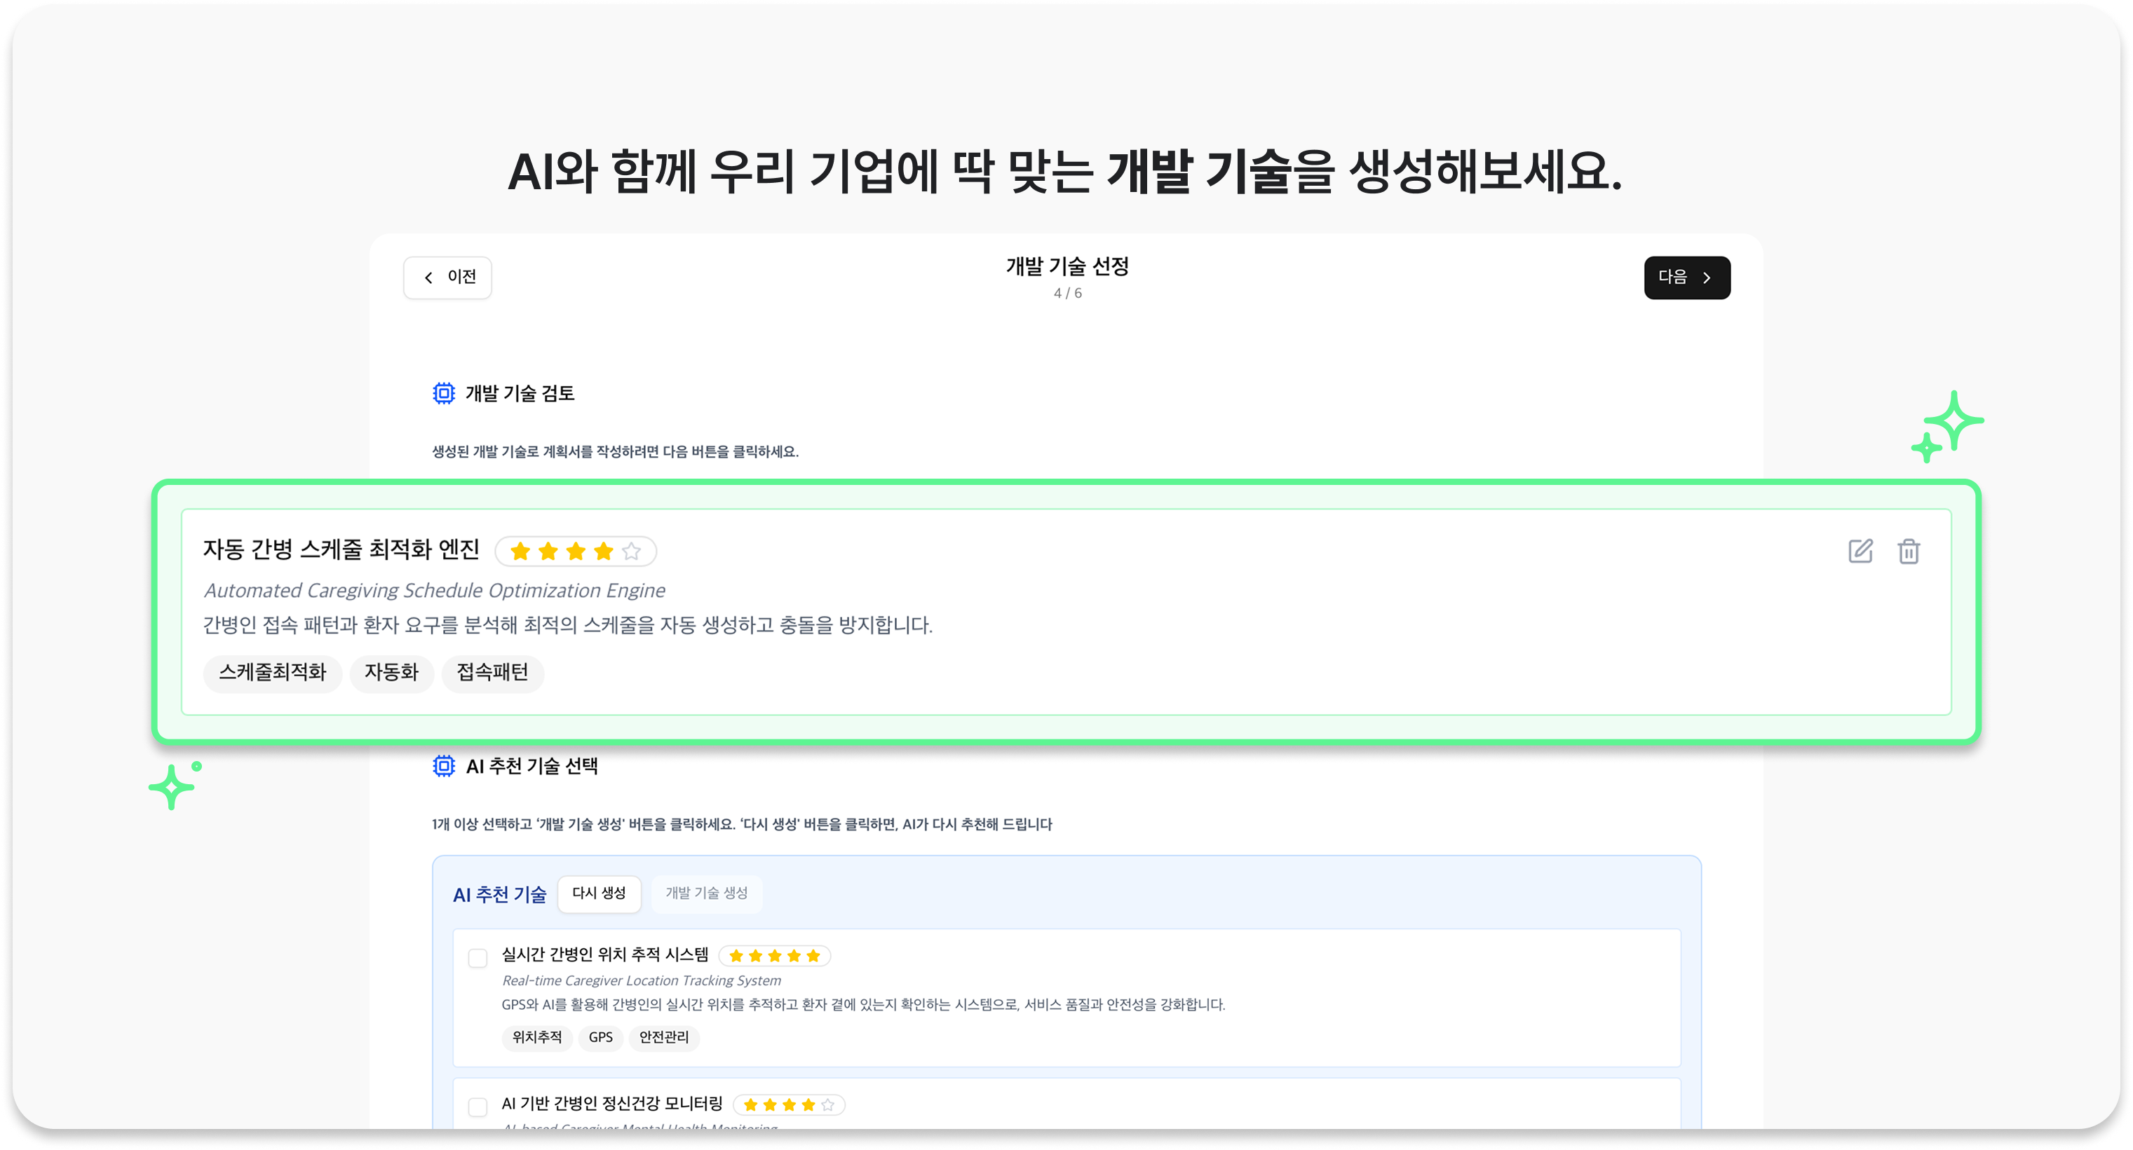This screenshot has height=1150, width=2133.
Task: Select the 스케줄최적화 tag
Action: coord(273,673)
